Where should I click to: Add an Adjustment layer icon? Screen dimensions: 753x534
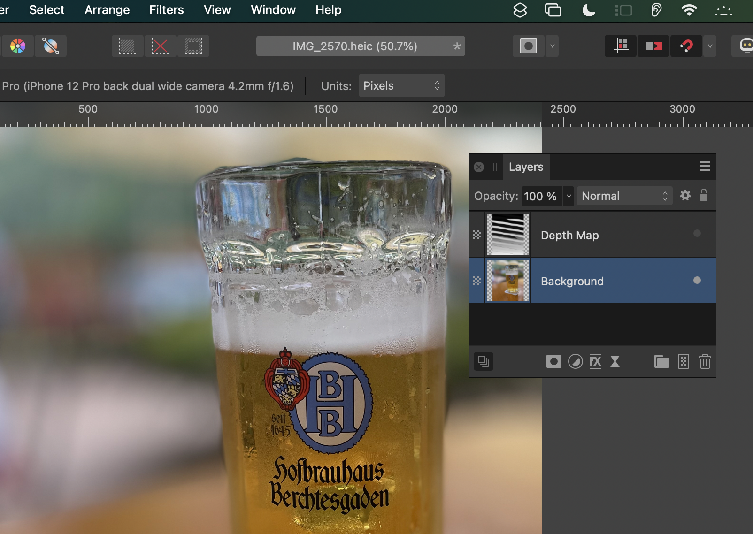click(x=575, y=361)
